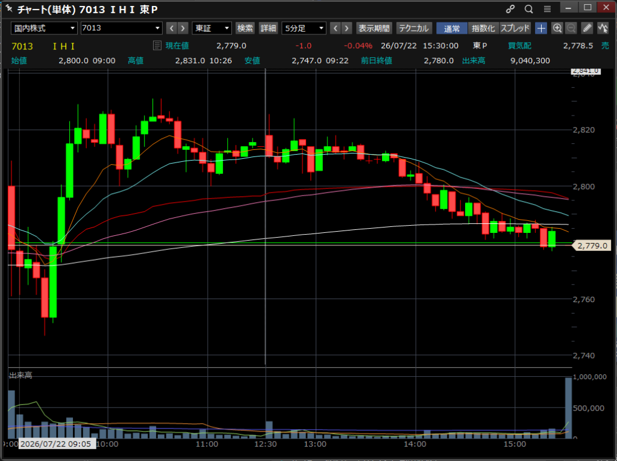This screenshot has height=461, width=617.
Task: Click the 前日終値 value 2,780.0
Action: 439,61
